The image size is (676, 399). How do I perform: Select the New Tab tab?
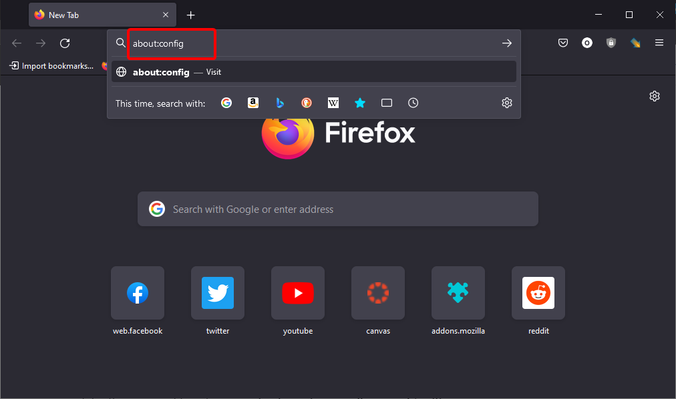coord(102,15)
